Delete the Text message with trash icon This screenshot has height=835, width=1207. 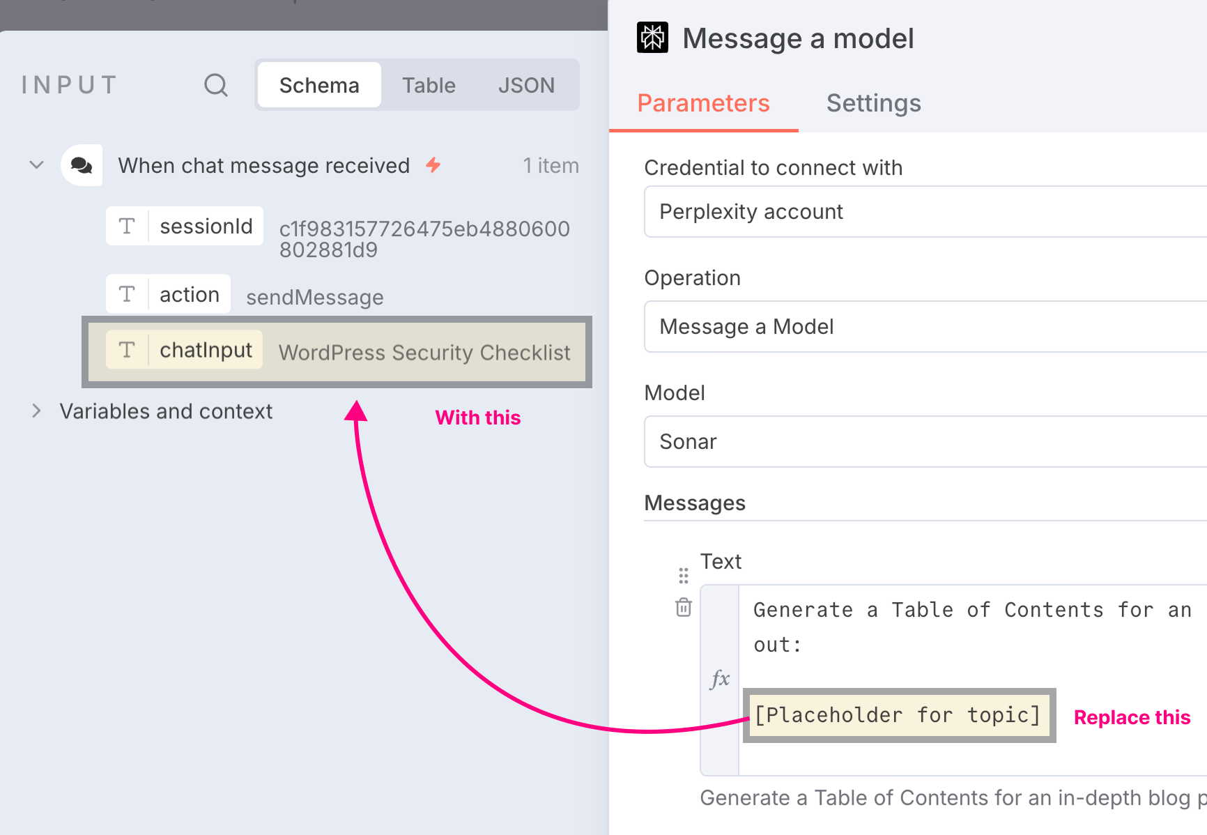point(684,607)
